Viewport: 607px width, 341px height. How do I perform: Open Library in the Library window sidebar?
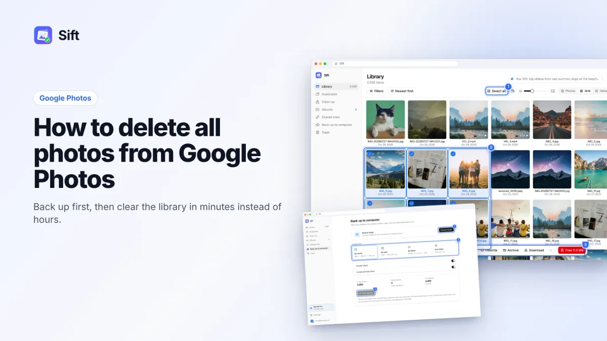coord(336,86)
